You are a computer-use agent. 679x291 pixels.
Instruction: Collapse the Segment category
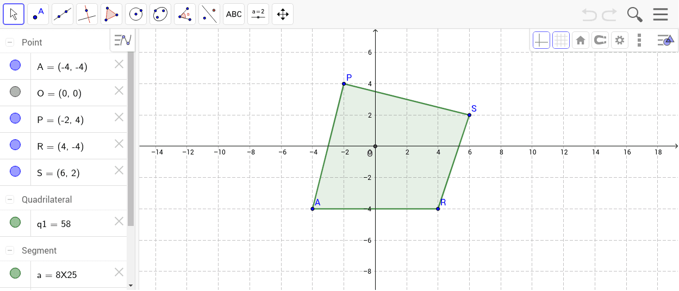click(x=10, y=250)
